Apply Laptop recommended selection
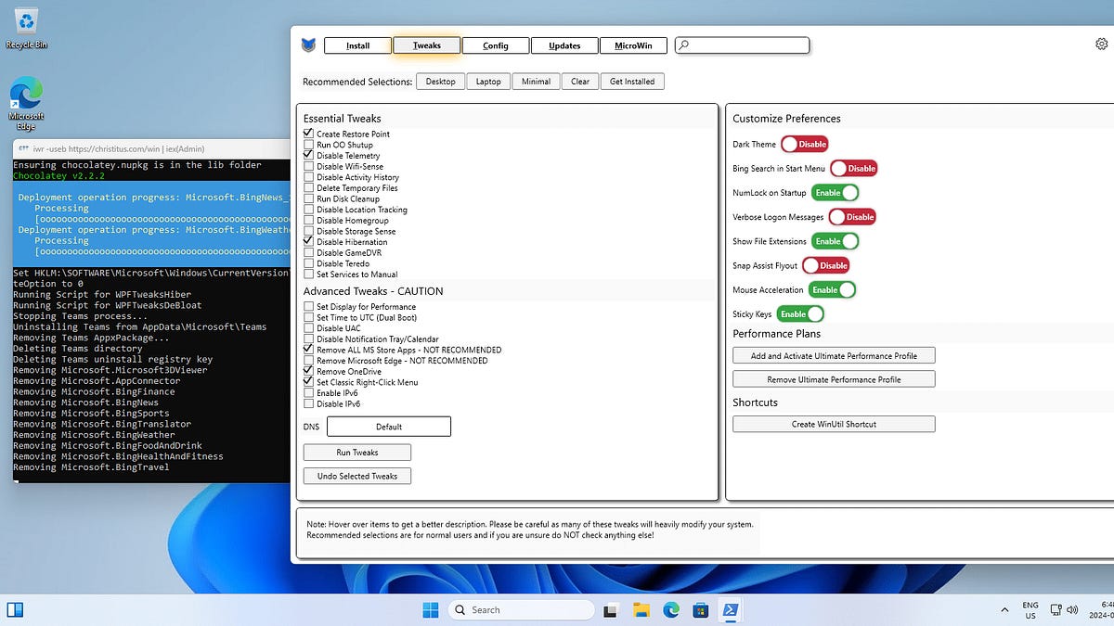 (x=488, y=82)
